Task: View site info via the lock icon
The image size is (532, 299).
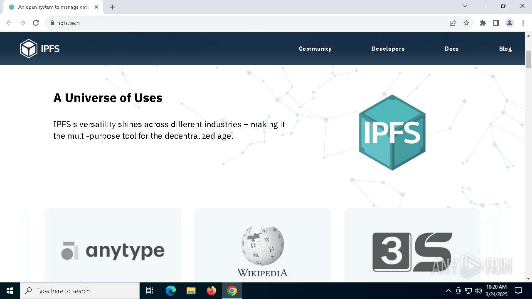Action: click(x=52, y=23)
